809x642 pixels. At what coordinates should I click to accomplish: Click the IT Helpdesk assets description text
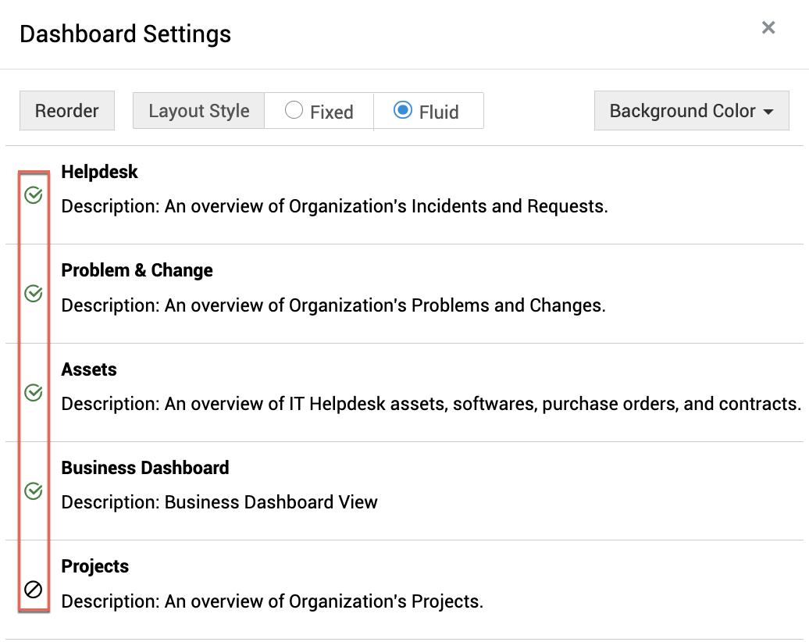coord(431,404)
